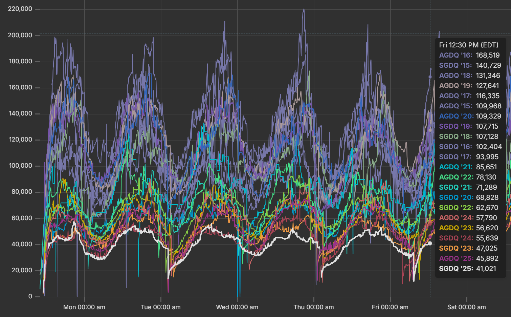This screenshot has width=511, height=317.
Task: Click the AGDQ '22 tooltip entry
Action: [468, 177]
